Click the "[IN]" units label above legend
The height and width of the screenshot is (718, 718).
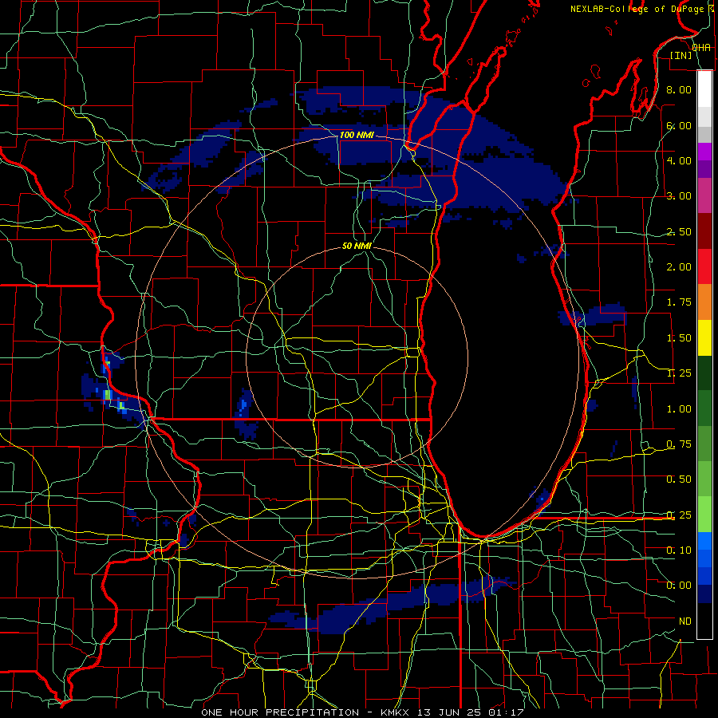click(x=681, y=55)
